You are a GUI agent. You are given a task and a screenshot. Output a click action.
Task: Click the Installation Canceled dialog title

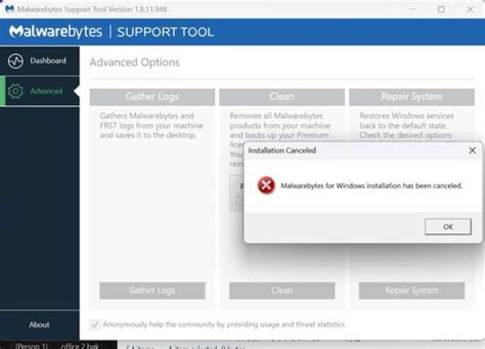click(282, 151)
